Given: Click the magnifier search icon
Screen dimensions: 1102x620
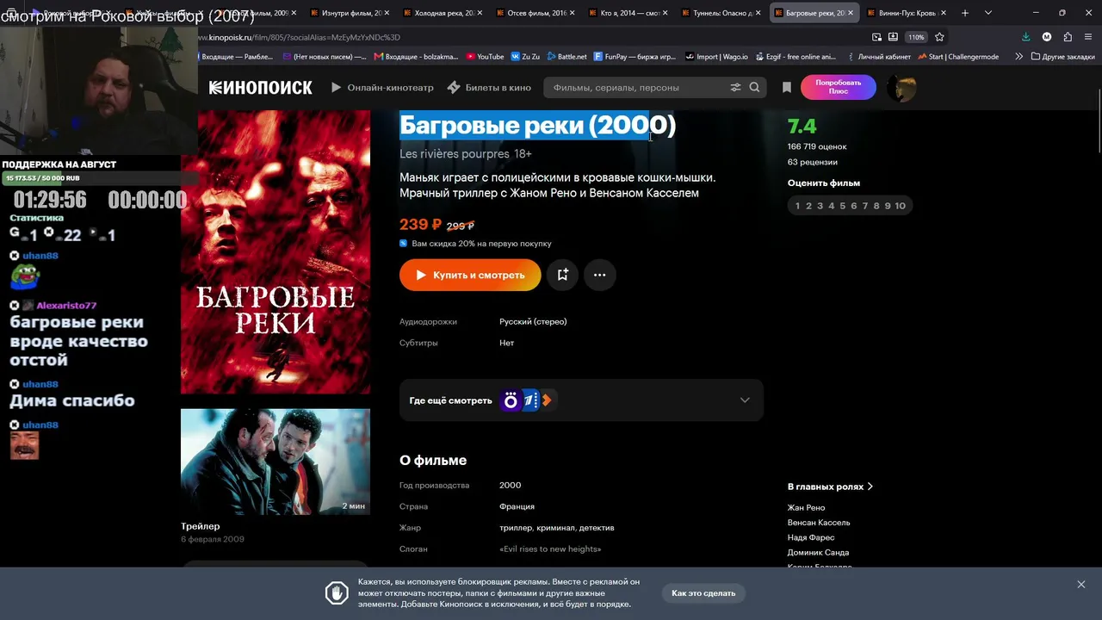Looking at the screenshot, I should click(x=754, y=87).
